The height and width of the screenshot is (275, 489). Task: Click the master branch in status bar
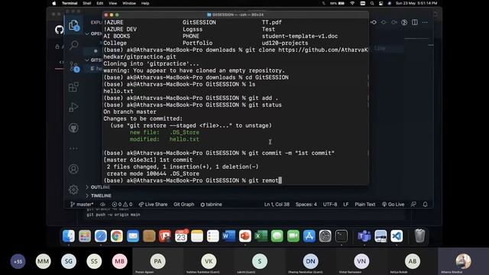(82, 204)
